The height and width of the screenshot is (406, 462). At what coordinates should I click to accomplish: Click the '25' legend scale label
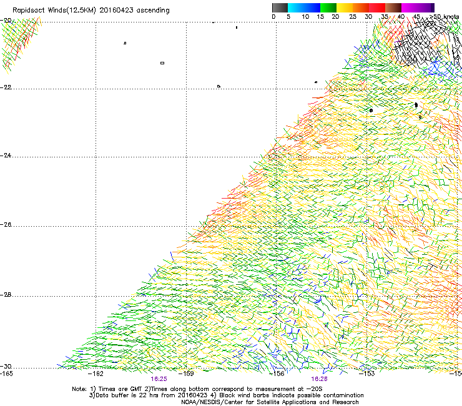[x=353, y=17]
